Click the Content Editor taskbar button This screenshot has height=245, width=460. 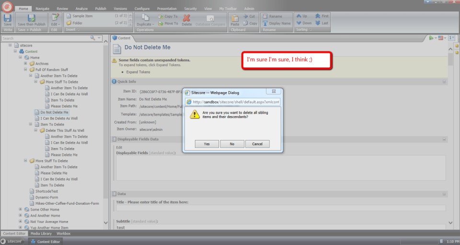(x=46, y=242)
